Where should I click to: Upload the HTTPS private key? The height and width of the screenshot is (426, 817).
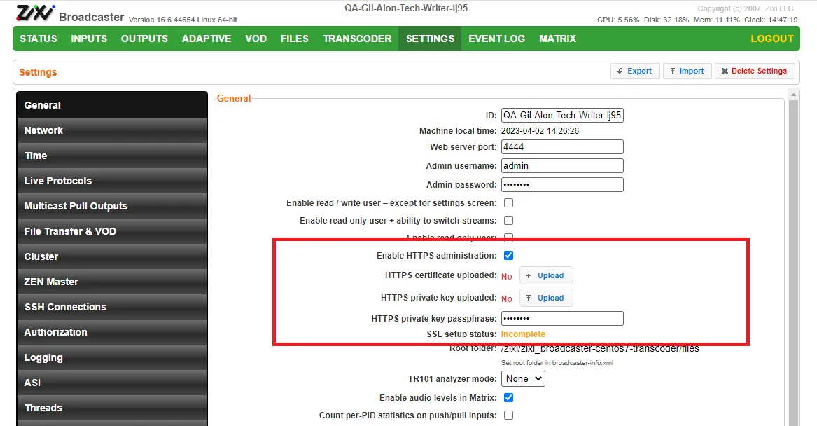(x=546, y=298)
